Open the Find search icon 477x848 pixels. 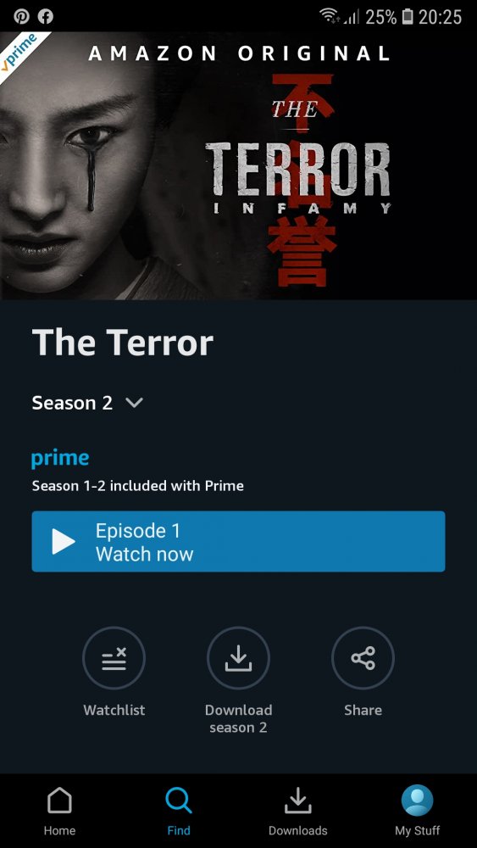178,800
